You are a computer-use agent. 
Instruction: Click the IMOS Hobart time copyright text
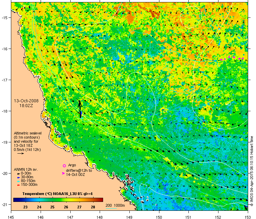tap(252, 171)
